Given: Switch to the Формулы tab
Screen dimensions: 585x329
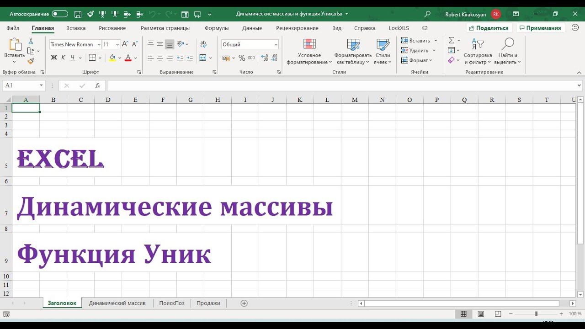Looking at the screenshot, I should 217,28.
